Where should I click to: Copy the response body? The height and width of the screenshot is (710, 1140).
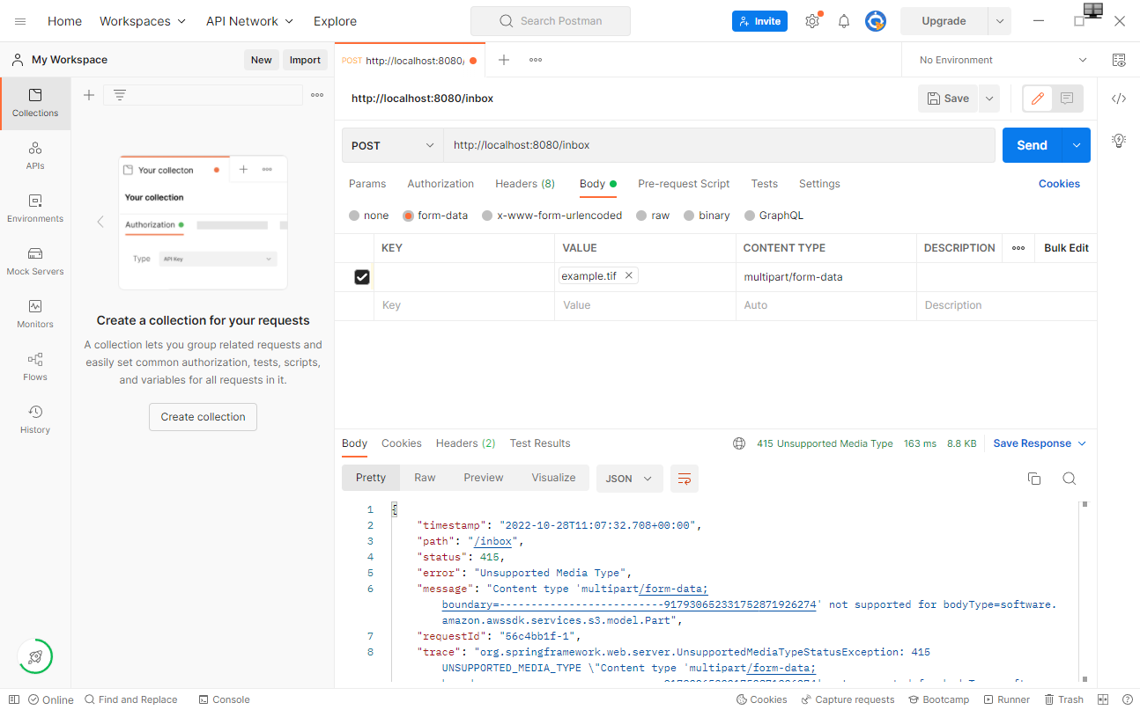(1034, 479)
